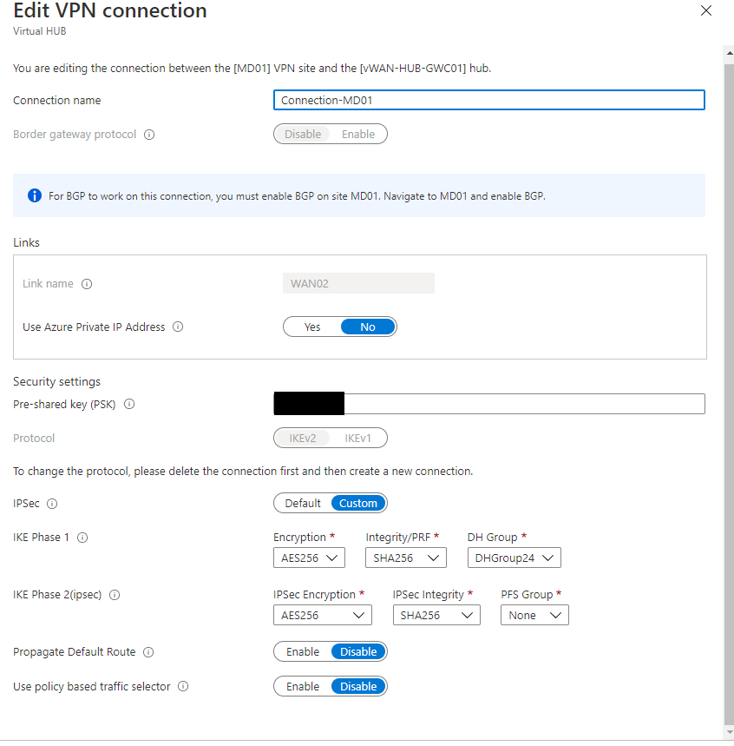Choose No for Use Azure Private IP Address

[368, 327]
